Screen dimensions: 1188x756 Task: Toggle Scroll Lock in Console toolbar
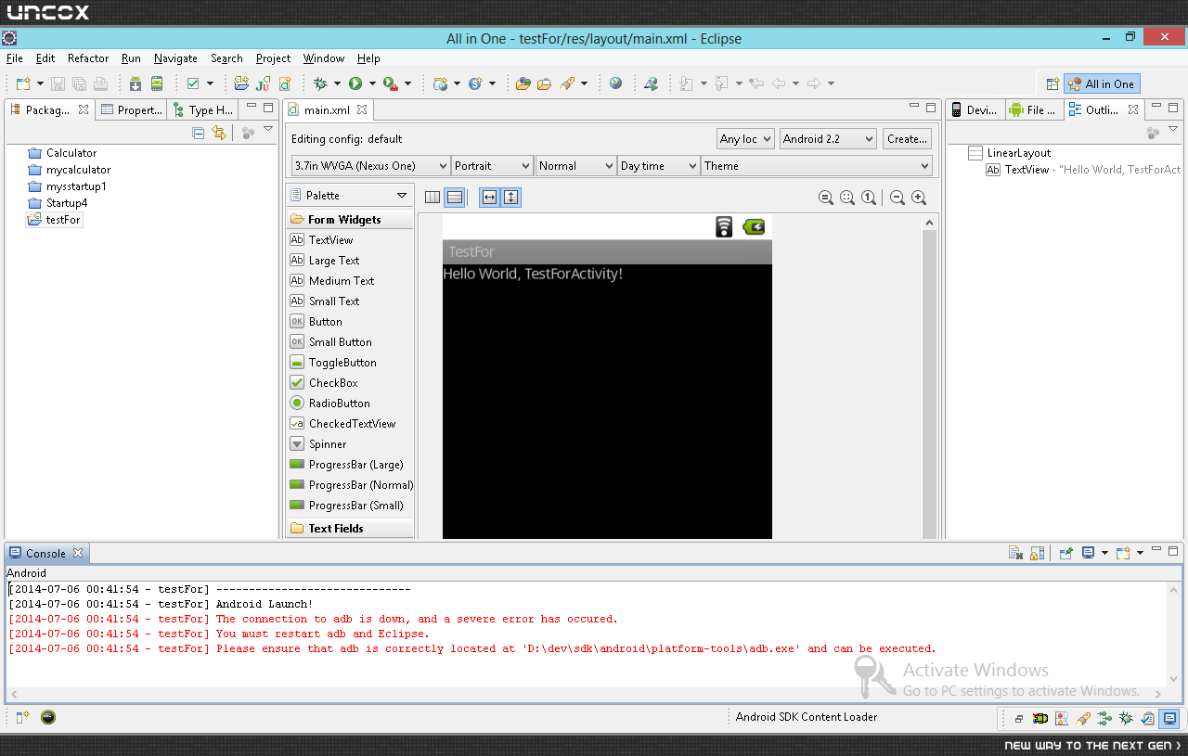[1038, 553]
